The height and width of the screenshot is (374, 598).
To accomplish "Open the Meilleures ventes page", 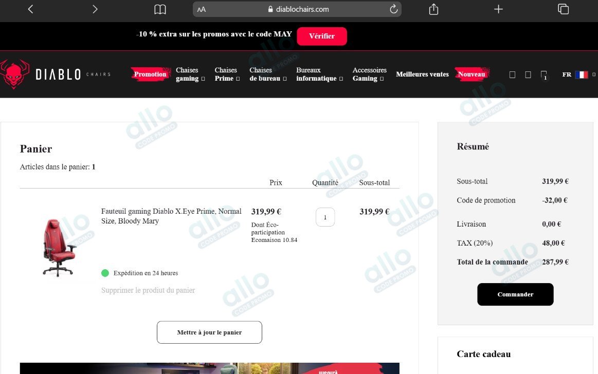I will click(422, 74).
